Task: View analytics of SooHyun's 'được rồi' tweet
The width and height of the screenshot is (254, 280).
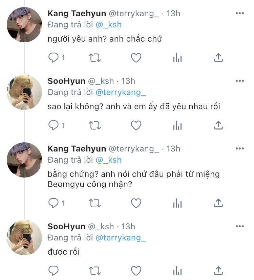Action: click(x=177, y=271)
